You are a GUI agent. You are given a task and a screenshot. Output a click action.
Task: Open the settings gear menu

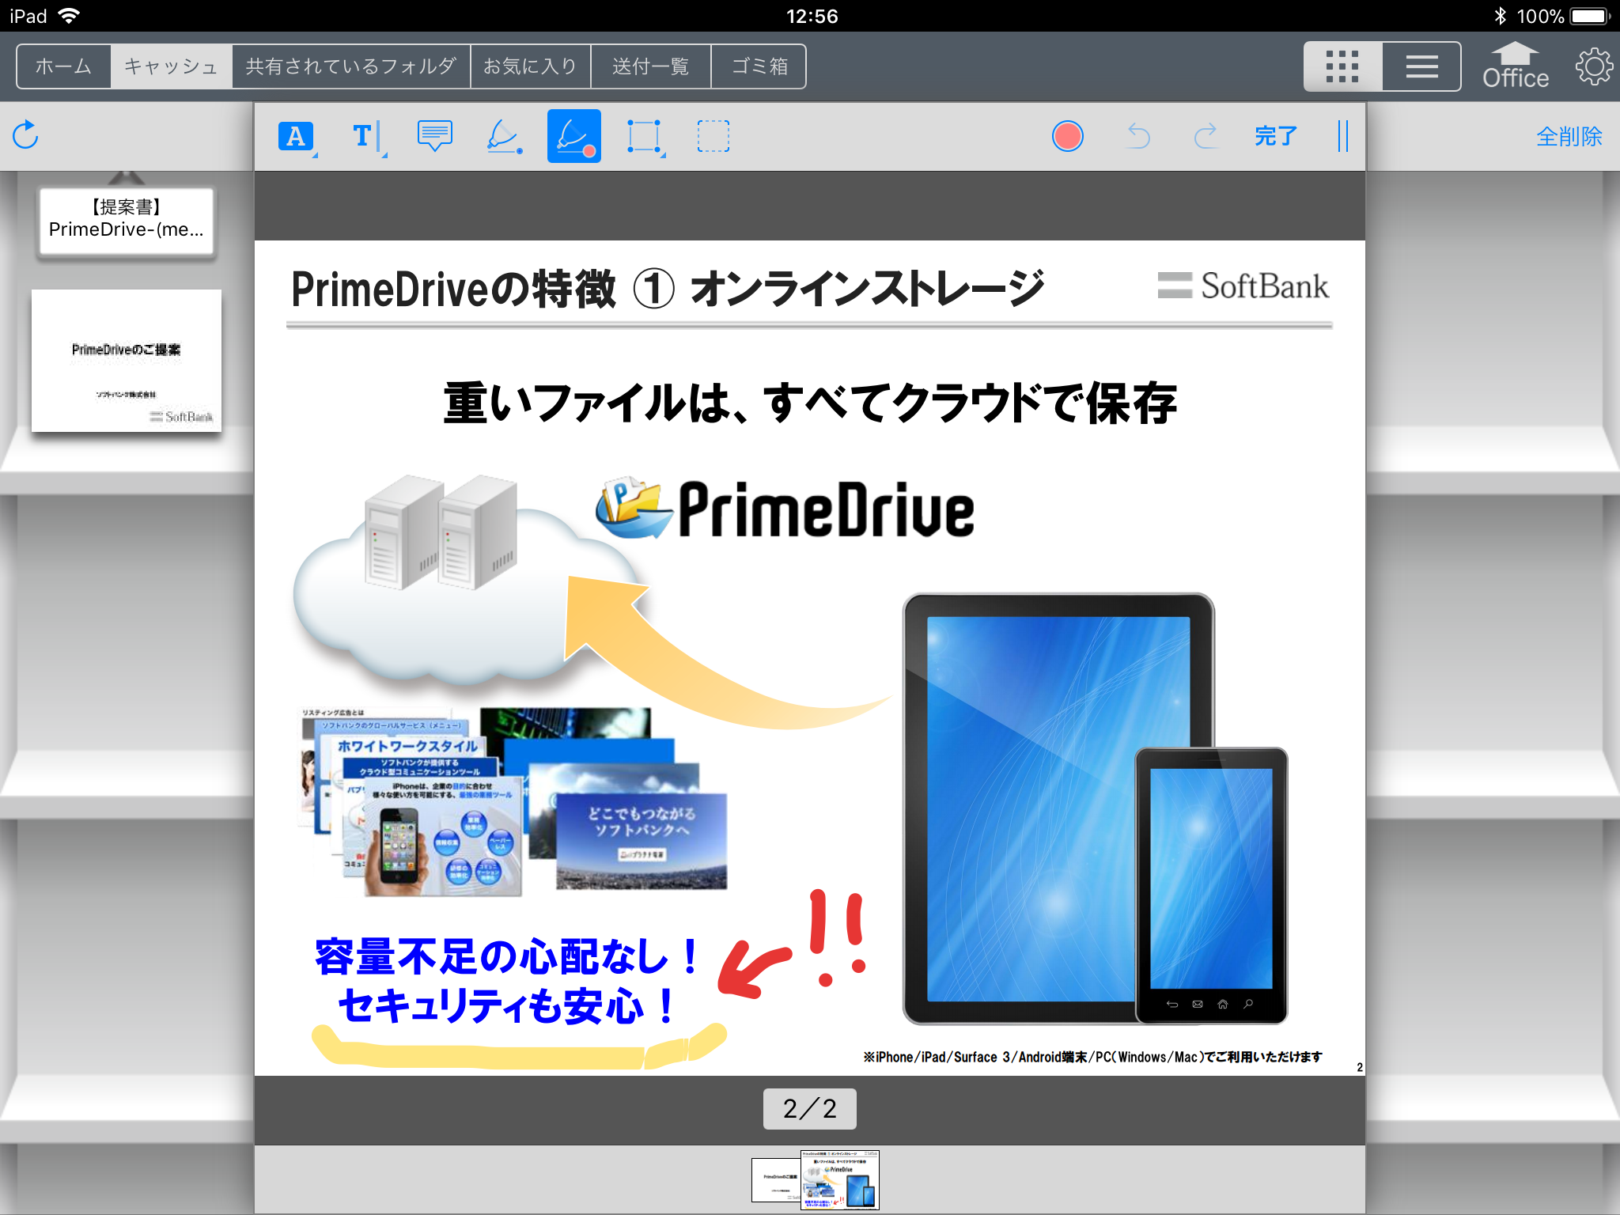1592,66
